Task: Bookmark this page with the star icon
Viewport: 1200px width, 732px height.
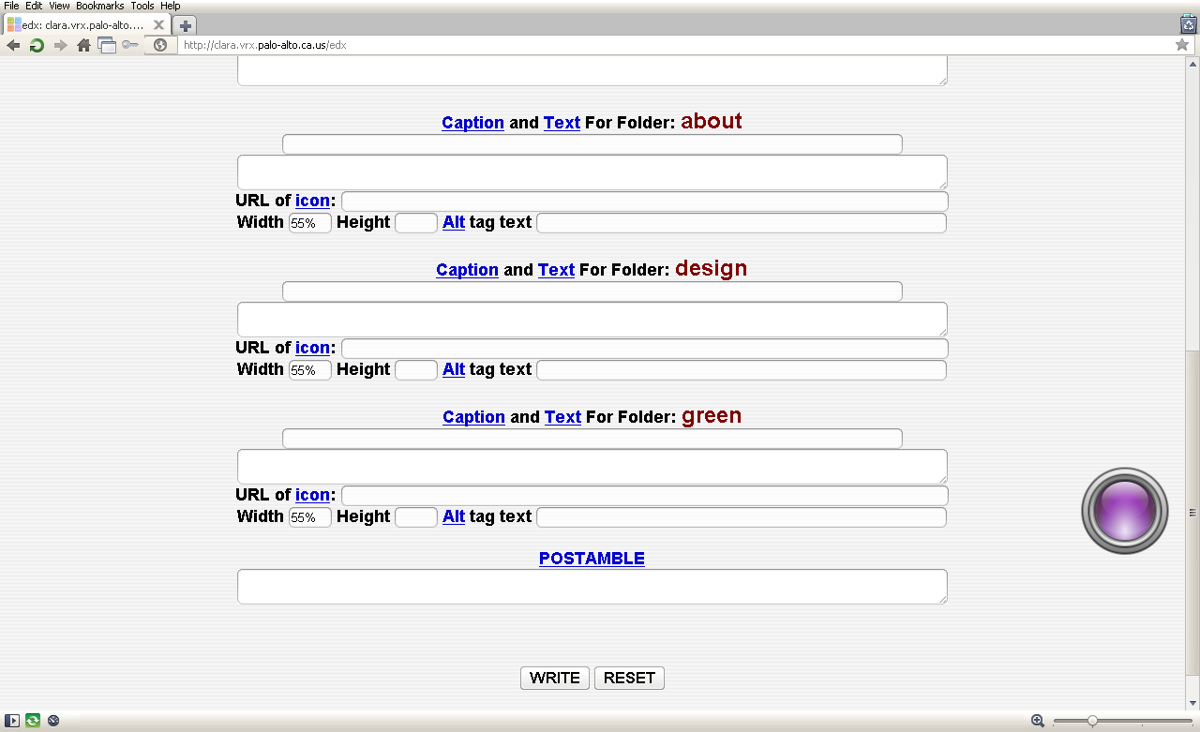Action: tap(1182, 45)
